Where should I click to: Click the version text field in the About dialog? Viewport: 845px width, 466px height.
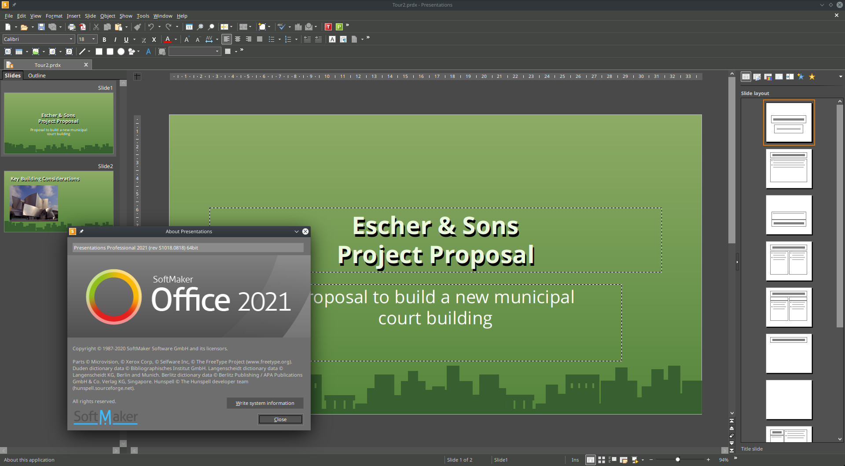click(188, 248)
